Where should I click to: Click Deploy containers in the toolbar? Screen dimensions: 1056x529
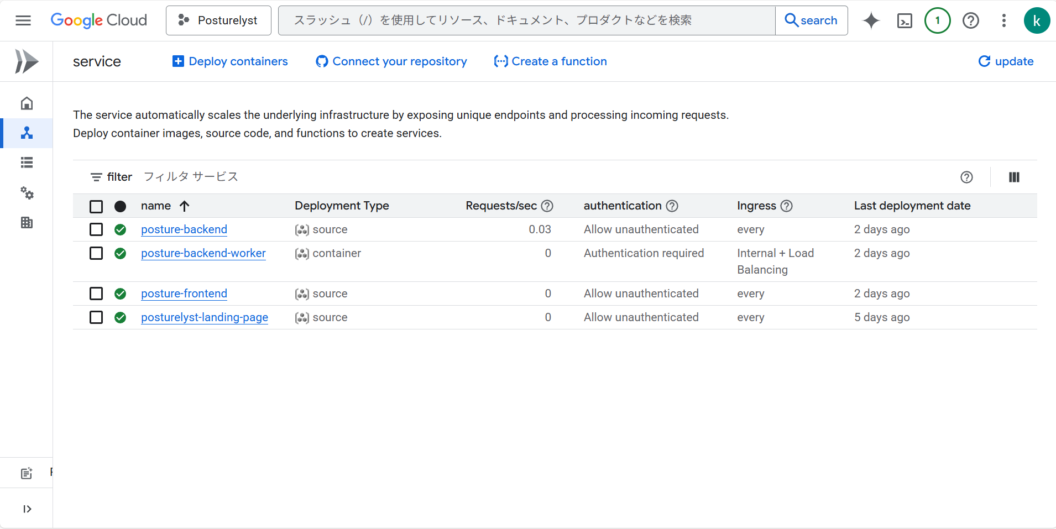pos(230,61)
